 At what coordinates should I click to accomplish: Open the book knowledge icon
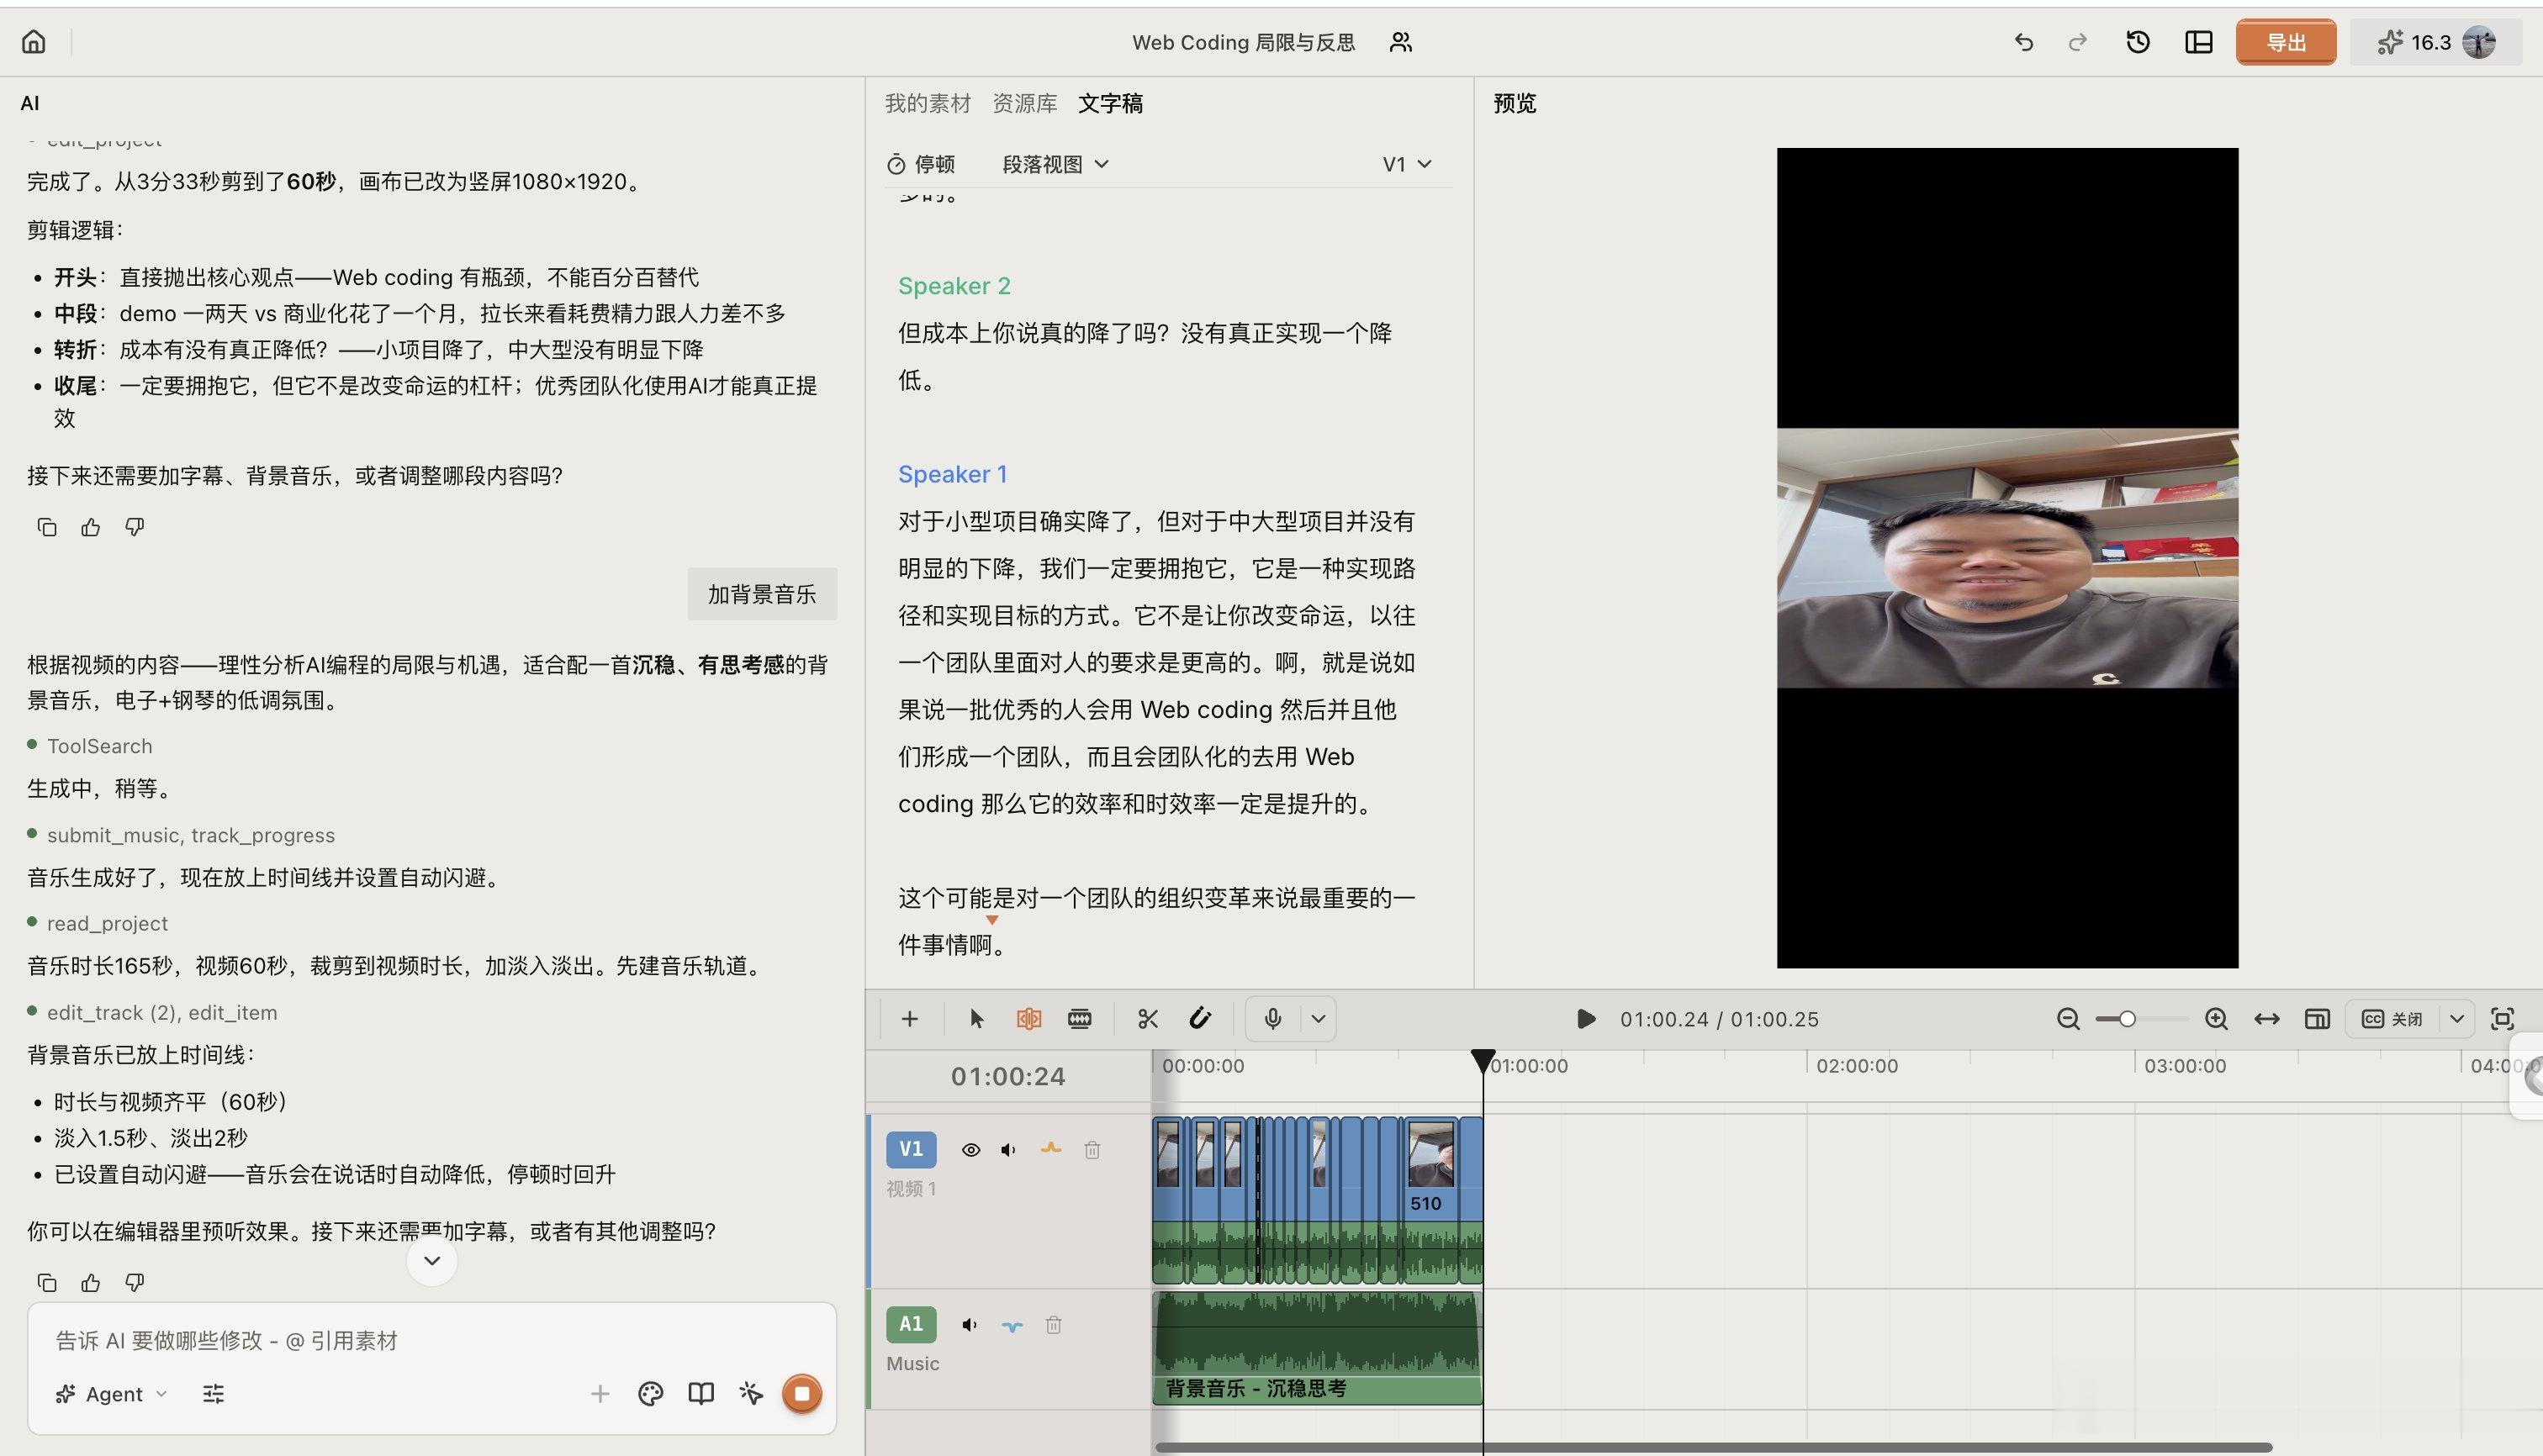pos(701,1394)
